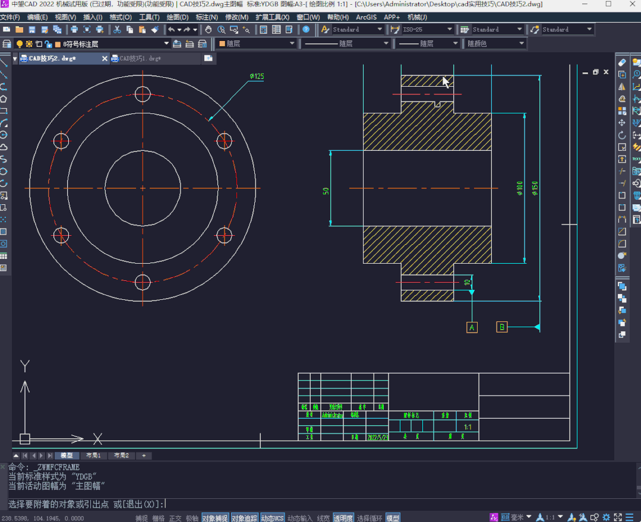Expand the 随颜色 plot style dropdown
This screenshot has width=641, height=522.
(x=521, y=43)
